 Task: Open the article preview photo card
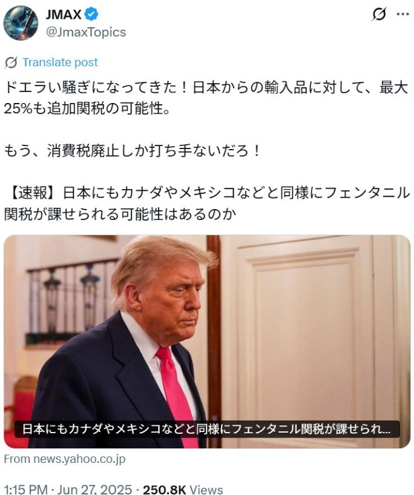(x=207, y=341)
